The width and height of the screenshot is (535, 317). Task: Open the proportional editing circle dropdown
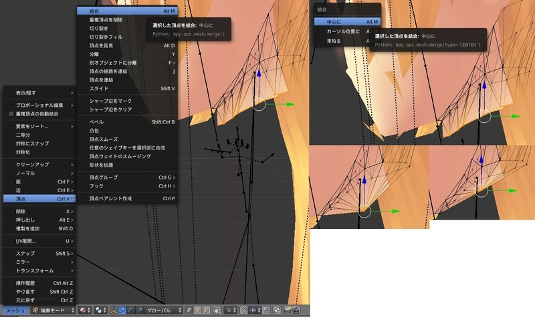click(231, 310)
